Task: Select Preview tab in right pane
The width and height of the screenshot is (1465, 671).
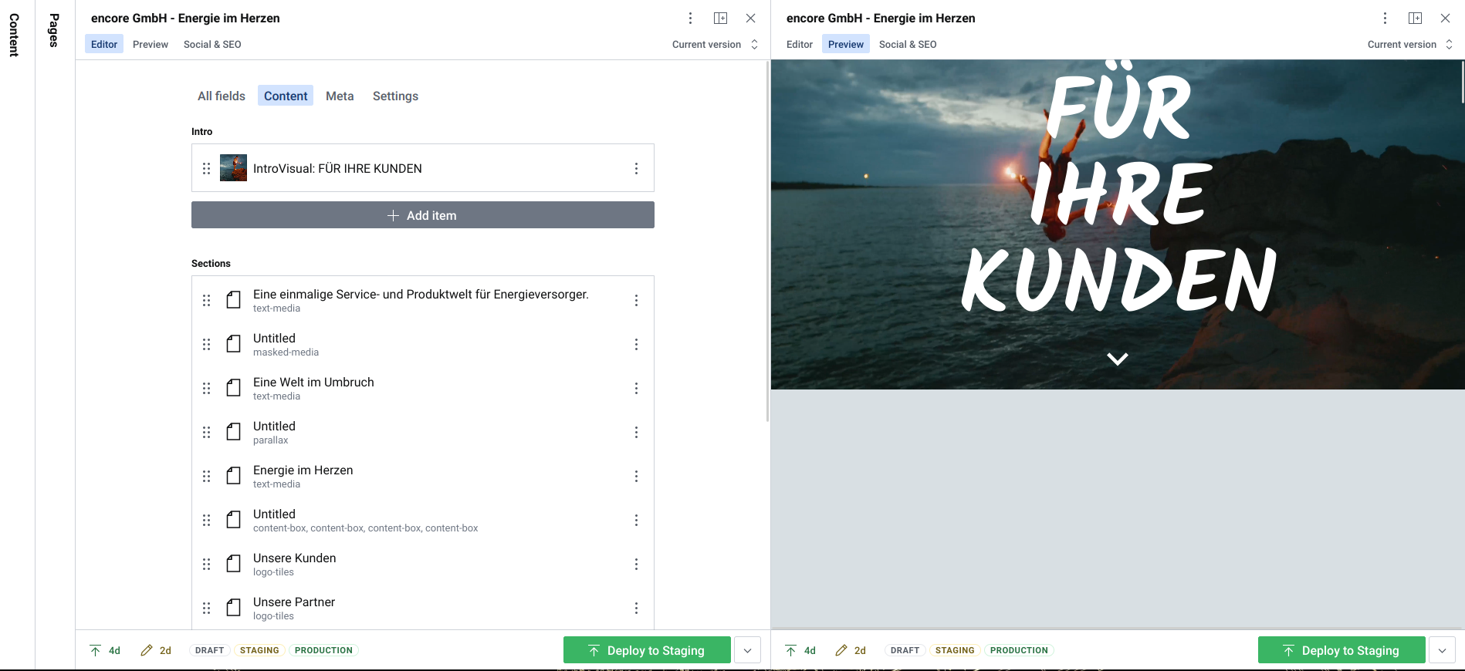Action: coord(846,44)
